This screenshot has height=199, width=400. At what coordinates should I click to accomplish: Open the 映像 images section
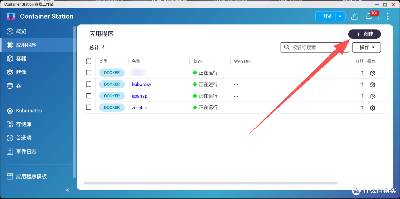click(x=38, y=72)
